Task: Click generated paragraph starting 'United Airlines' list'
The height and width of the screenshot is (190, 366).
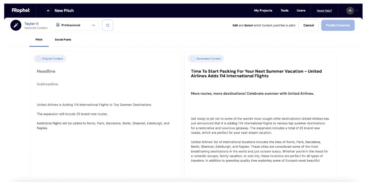Action: [259, 151]
